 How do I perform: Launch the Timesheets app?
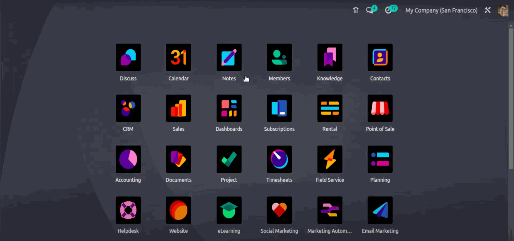[x=279, y=159]
